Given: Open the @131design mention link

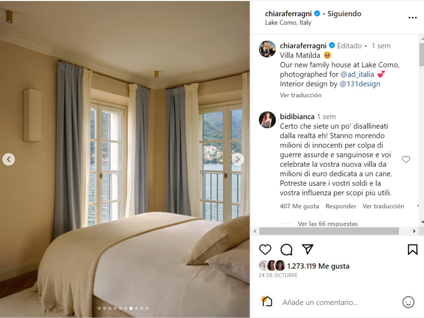Looking at the screenshot, I should tap(360, 84).
